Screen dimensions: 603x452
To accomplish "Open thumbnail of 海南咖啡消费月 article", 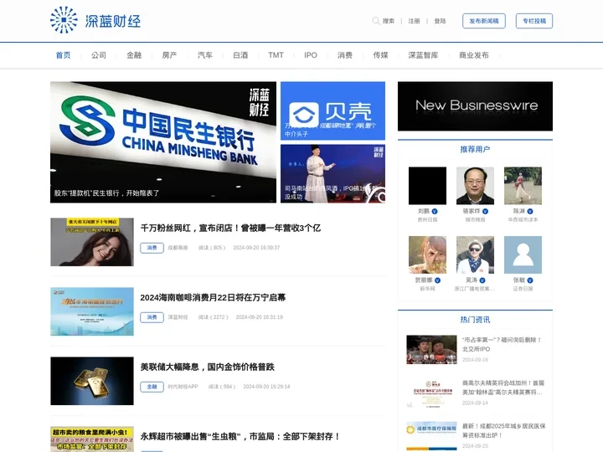I will [x=92, y=311].
